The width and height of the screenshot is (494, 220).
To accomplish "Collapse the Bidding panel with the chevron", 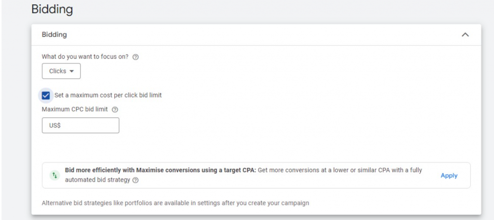I will click(x=465, y=35).
